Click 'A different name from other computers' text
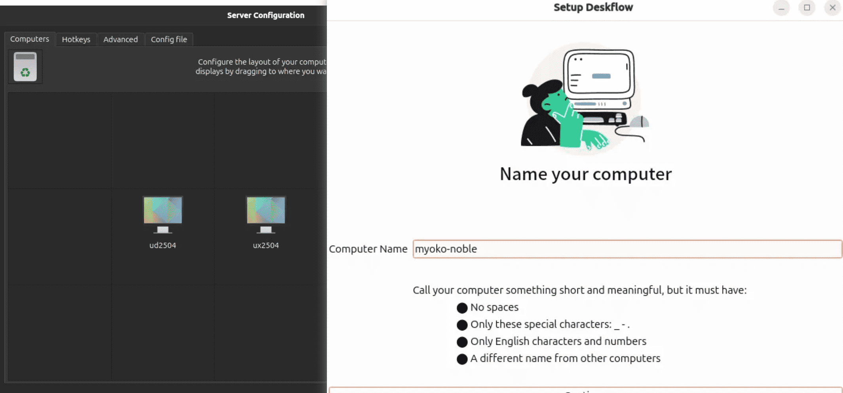Viewport: 843px width, 393px height. (565, 358)
